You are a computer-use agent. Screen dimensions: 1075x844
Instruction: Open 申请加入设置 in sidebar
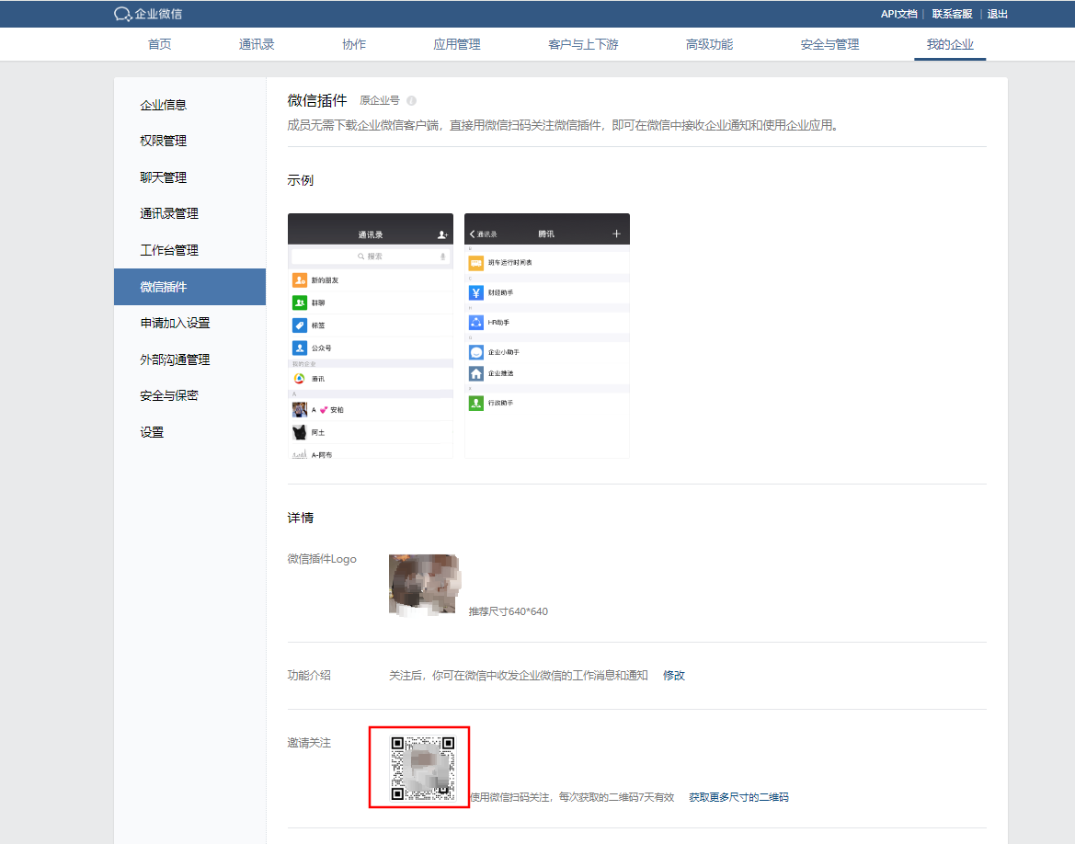click(190, 323)
